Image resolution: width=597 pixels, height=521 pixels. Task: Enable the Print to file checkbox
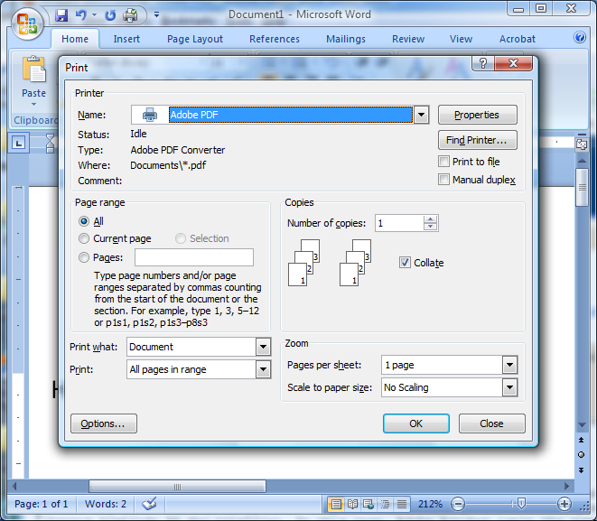tap(443, 162)
